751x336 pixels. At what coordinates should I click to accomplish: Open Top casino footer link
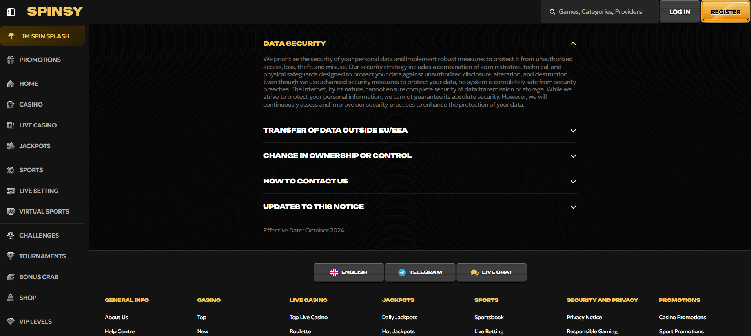tap(202, 318)
